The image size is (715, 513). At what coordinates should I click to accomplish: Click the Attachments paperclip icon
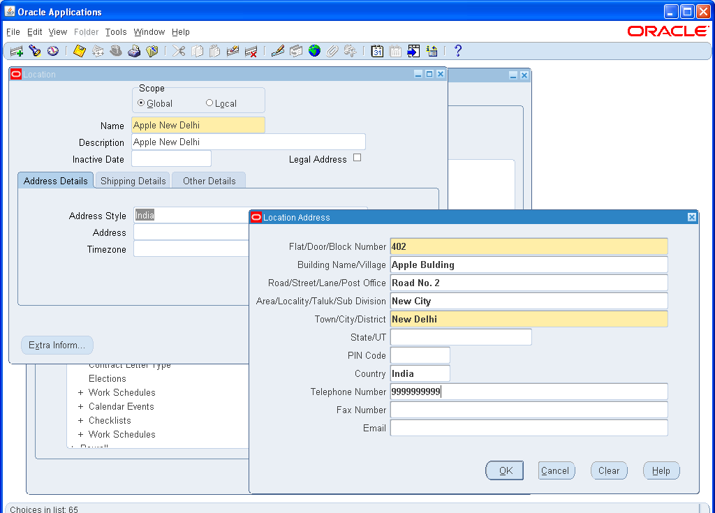[x=332, y=50]
